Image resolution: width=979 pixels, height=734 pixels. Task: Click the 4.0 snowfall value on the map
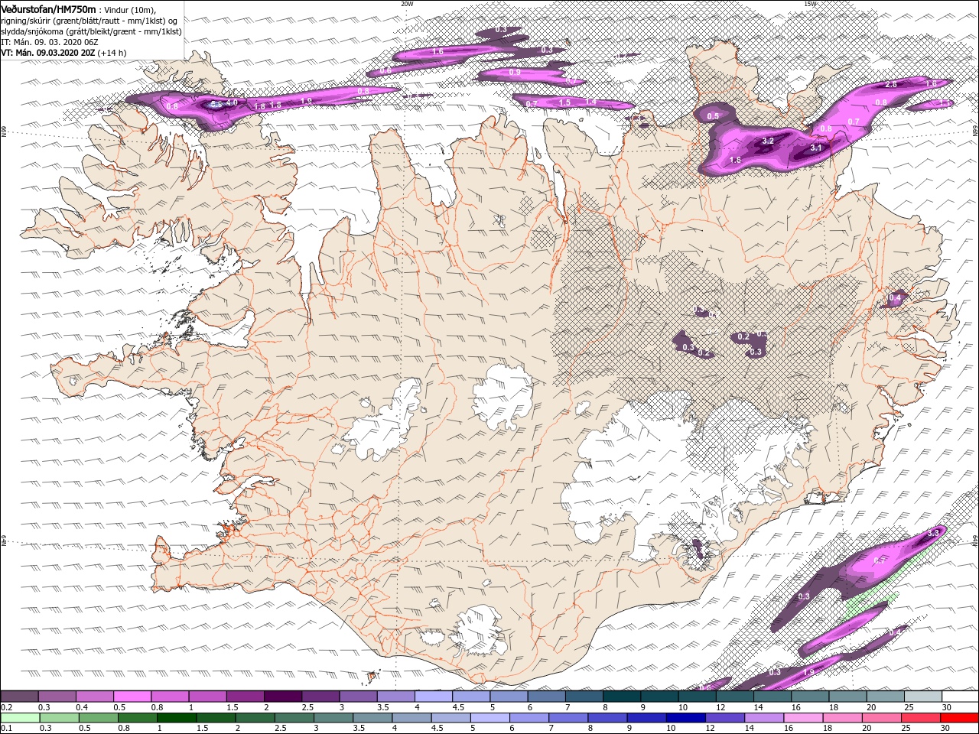tap(231, 102)
